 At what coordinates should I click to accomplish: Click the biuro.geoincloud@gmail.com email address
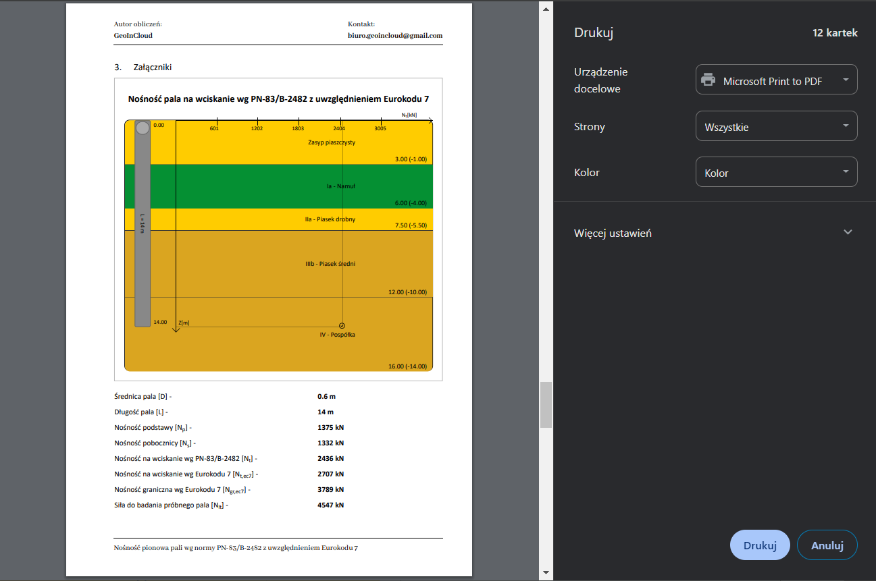coord(394,35)
